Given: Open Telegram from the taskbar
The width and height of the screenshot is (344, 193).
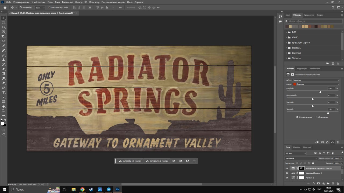Looking at the screenshot, I should pos(109,190).
